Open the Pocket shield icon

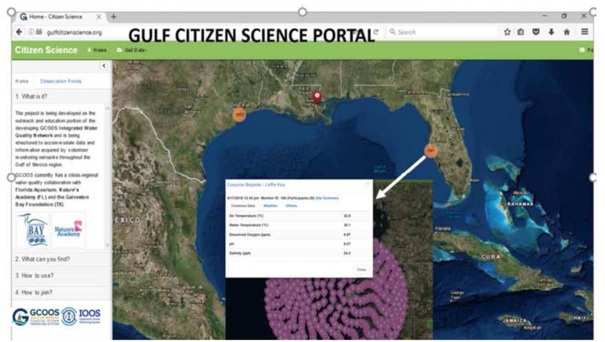tap(536, 32)
